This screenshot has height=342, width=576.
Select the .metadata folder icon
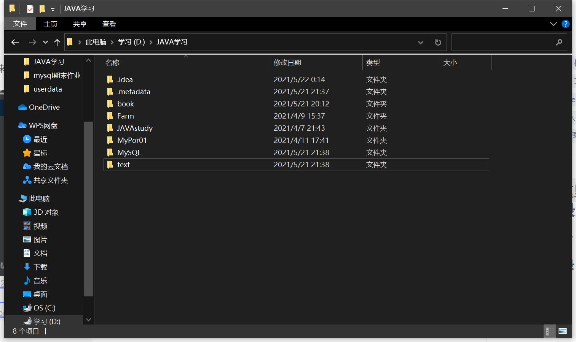click(110, 92)
